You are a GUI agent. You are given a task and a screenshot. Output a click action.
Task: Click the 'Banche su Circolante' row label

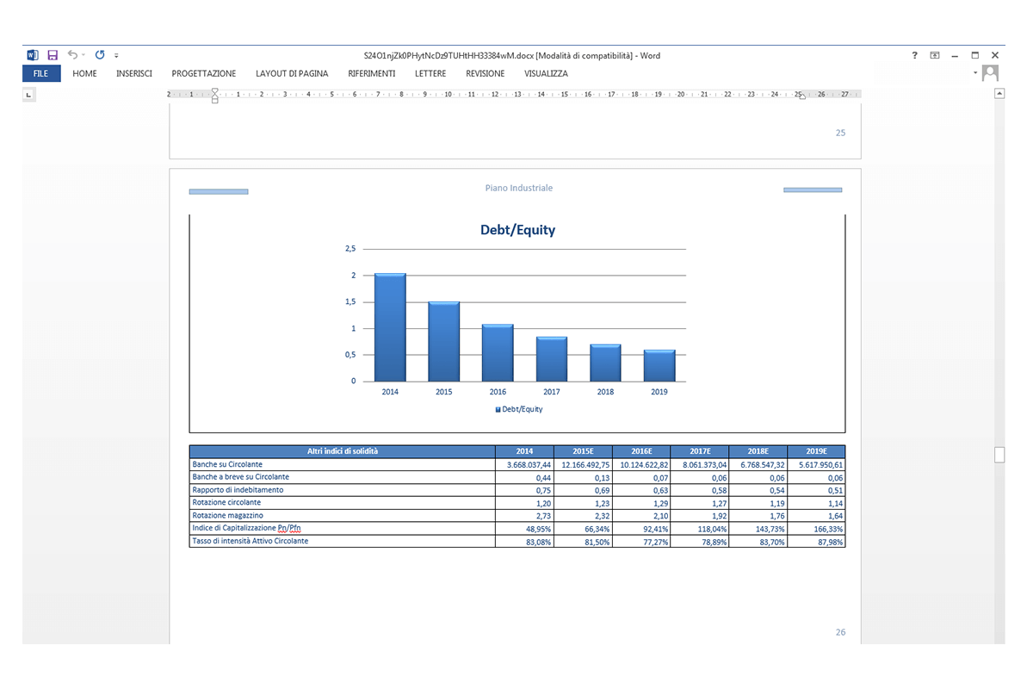[x=227, y=464]
